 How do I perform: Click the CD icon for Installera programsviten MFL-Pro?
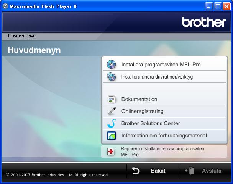coord(111,65)
